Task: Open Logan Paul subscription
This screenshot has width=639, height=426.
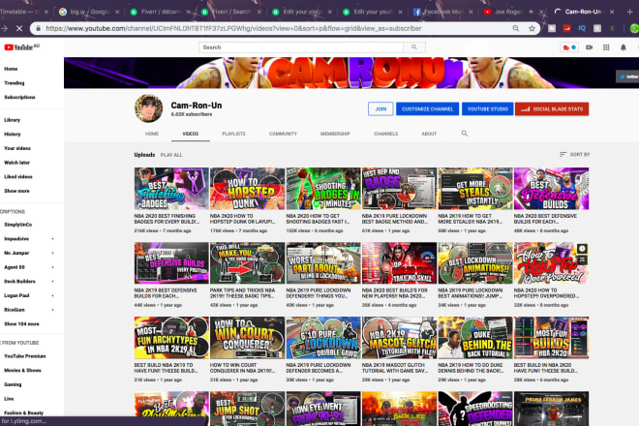Action: [16, 295]
